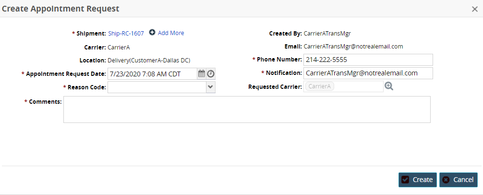483x195 pixels.
Task: Select the CarrierA chip in Requested Carrier
Action: click(x=319, y=86)
